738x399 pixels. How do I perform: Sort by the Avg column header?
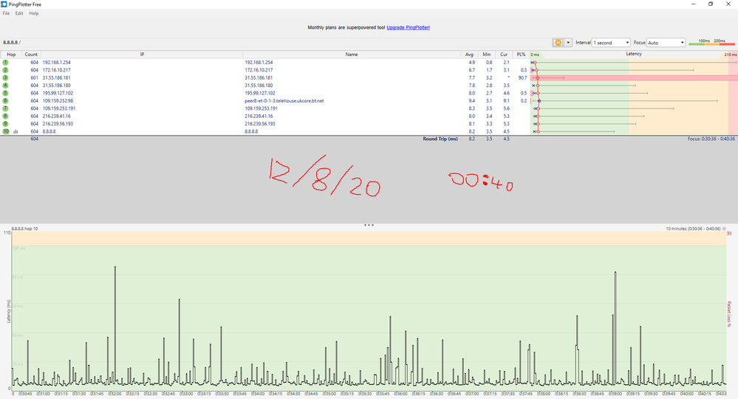(x=470, y=54)
